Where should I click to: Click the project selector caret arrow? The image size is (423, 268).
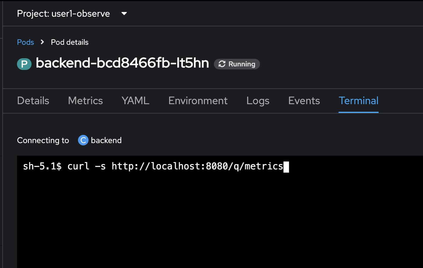[x=124, y=13]
